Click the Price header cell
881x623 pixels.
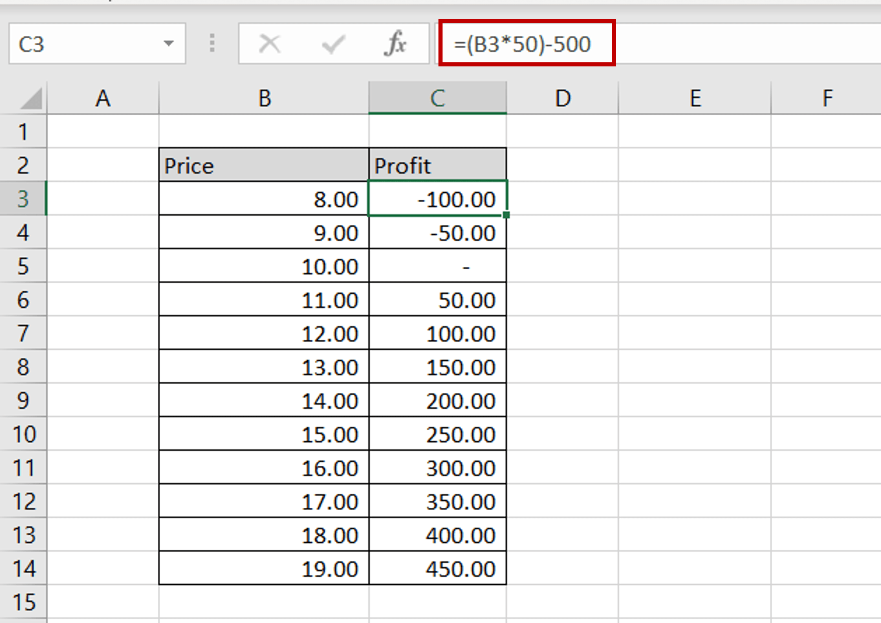click(264, 165)
